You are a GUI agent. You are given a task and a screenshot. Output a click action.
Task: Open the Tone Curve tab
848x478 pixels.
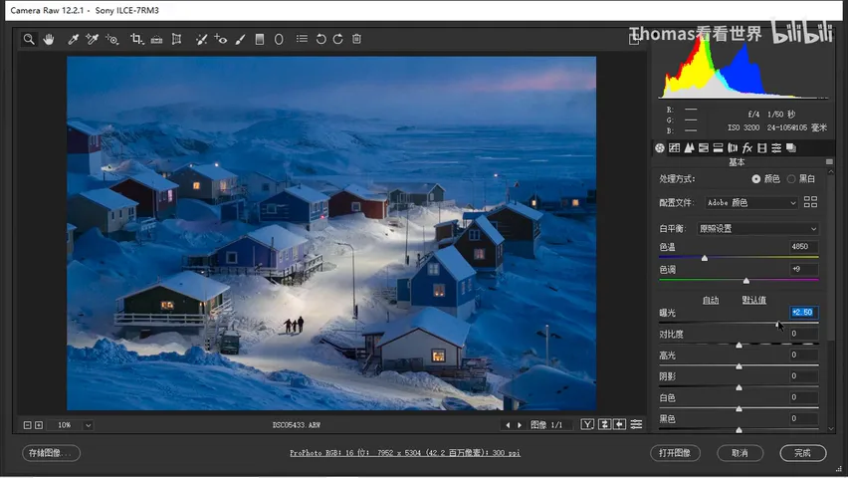[x=675, y=147]
